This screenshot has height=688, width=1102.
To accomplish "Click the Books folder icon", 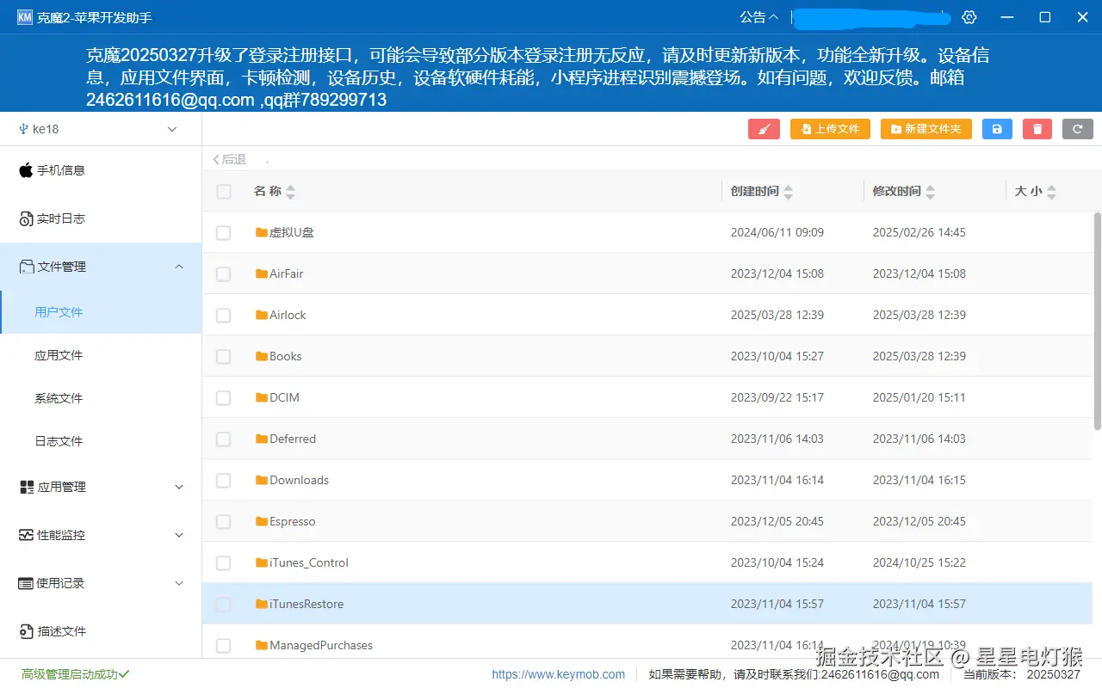I will click(262, 356).
